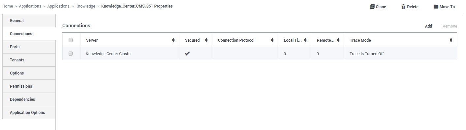Switch to the Ports tab
466x130 pixels.
point(29,47)
